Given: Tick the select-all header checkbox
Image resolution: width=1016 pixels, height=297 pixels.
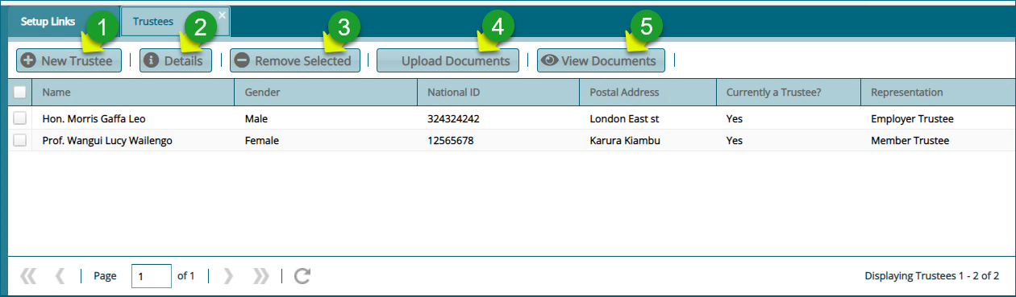Looking at the screenshot, I should 20,92.
